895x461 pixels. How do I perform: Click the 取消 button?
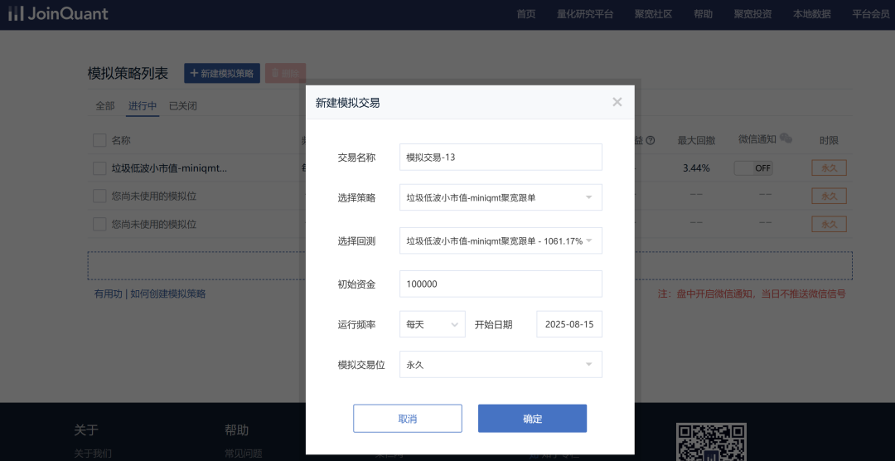coord(408,419)
